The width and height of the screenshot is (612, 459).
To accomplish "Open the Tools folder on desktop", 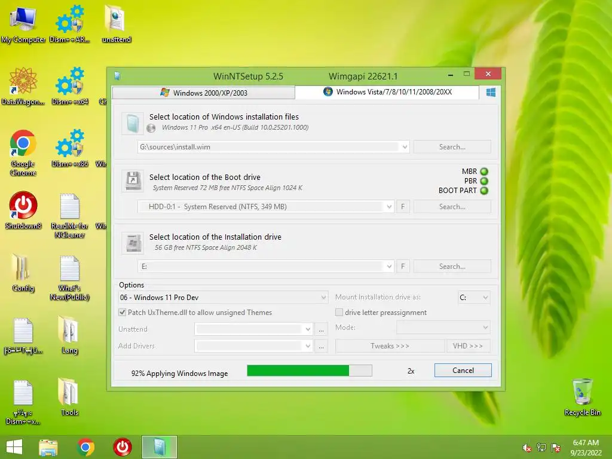I will 69,397.
